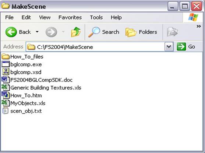205x153 pixels.
Task: Open the Forward history dropdown arrow
Action: [63, 32]
